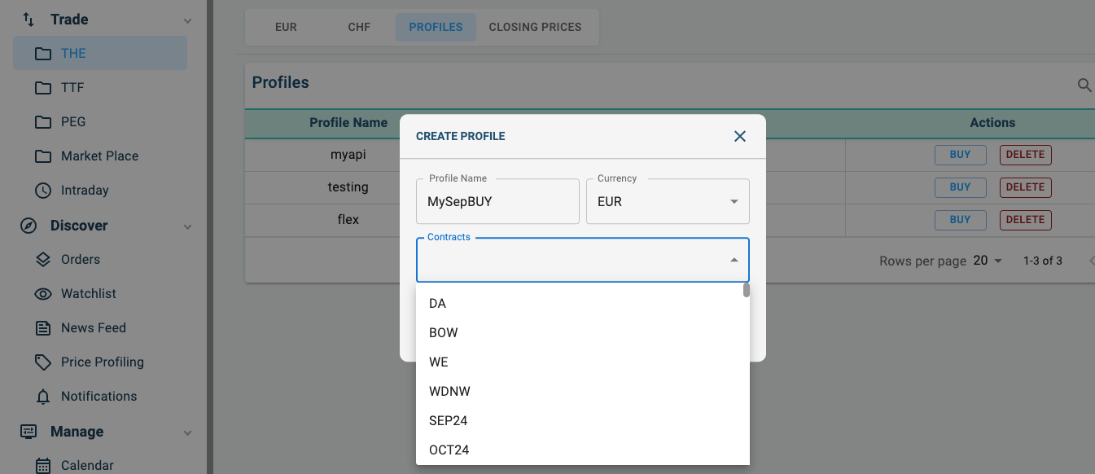This screenshot has height=474, width=1095.
Task: Click the Calendar icon in the sidebar
Action: [x=43, y=466]
